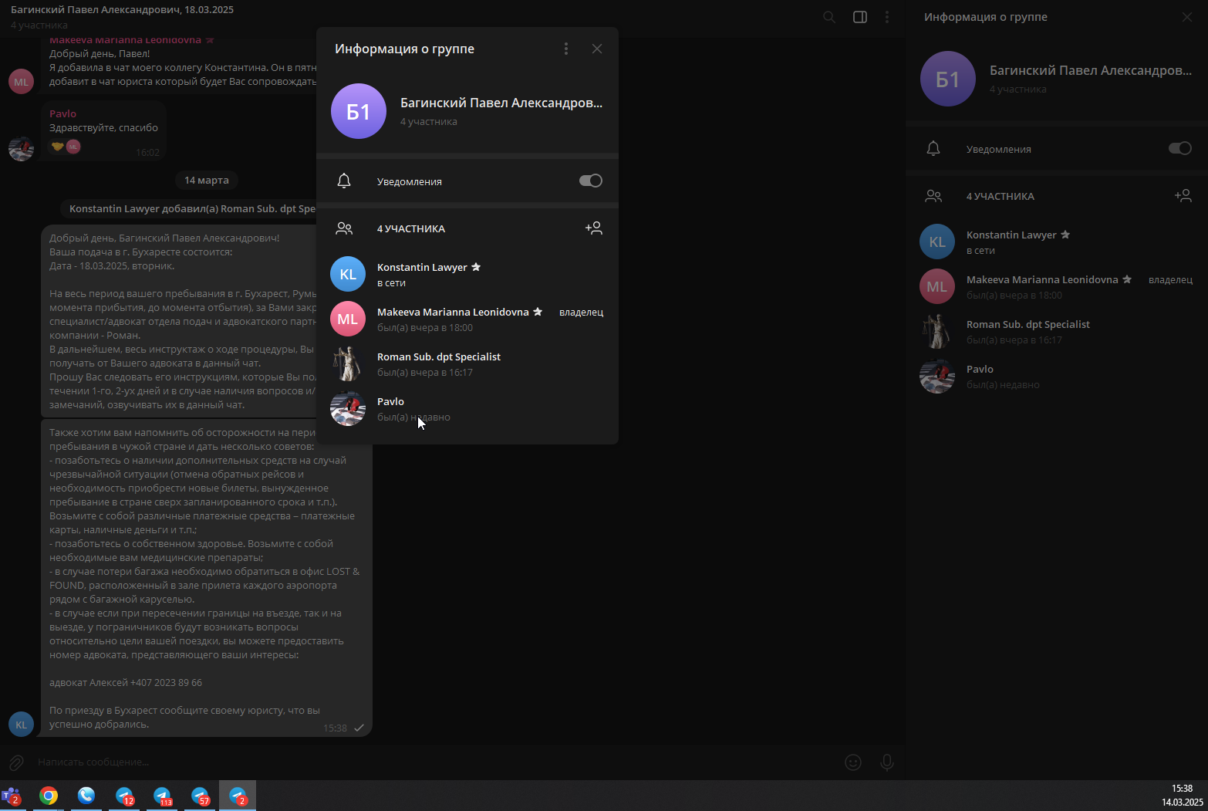Toggle Уведомления switch in the group info dialog

590,181
